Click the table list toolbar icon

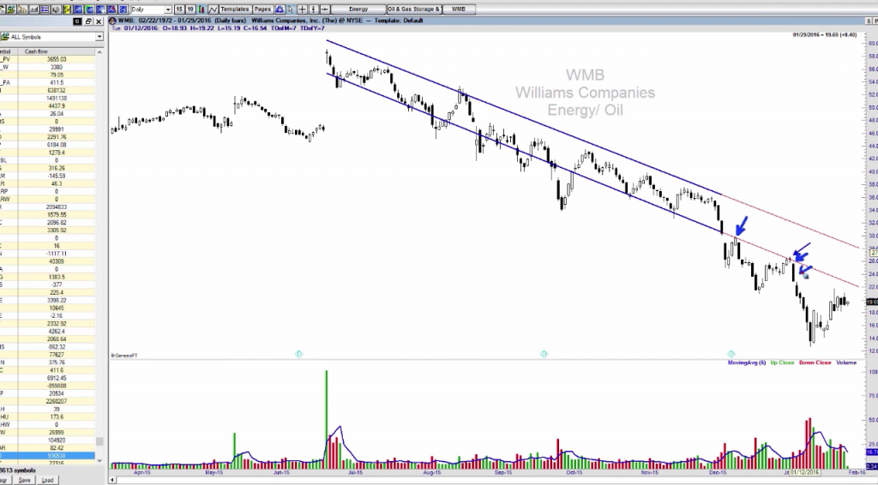(x=45, y=9)
